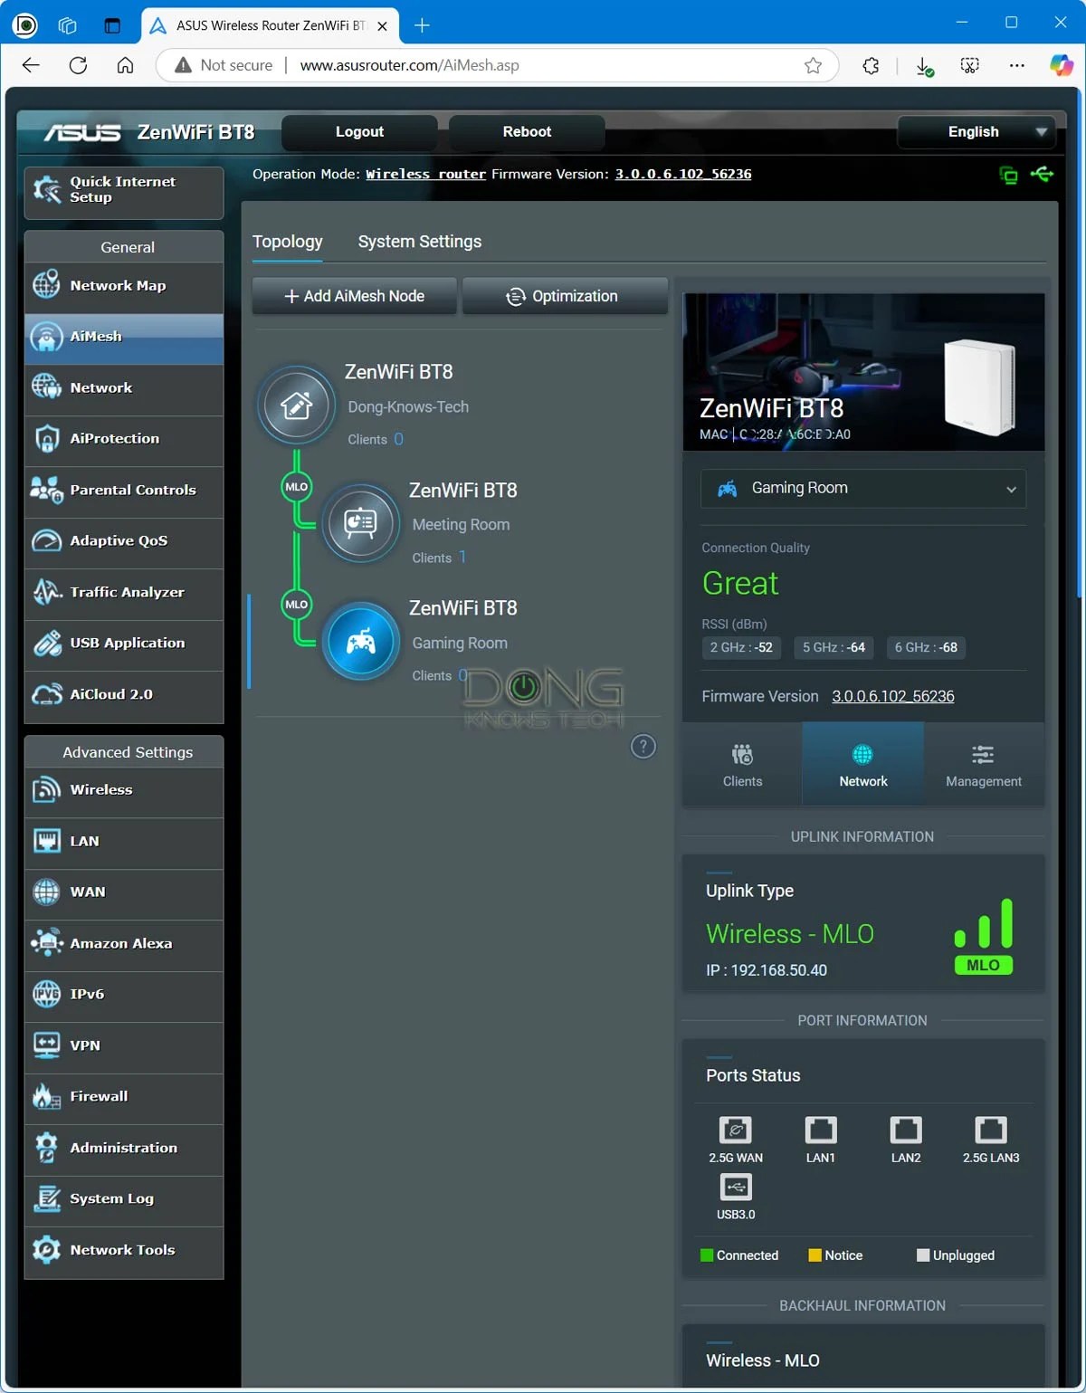Screen dimensions: 1086x1393
Task: Open a new browser tab
Action: point(422,25)
